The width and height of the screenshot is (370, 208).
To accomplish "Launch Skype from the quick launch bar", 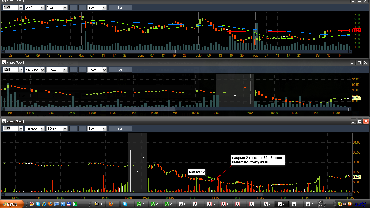I will pyautogui.click(x=38, y=204).
